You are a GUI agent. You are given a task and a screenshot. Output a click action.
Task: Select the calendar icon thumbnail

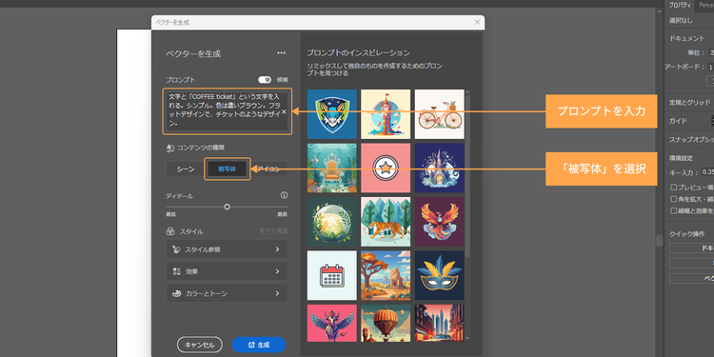(332, 275)
